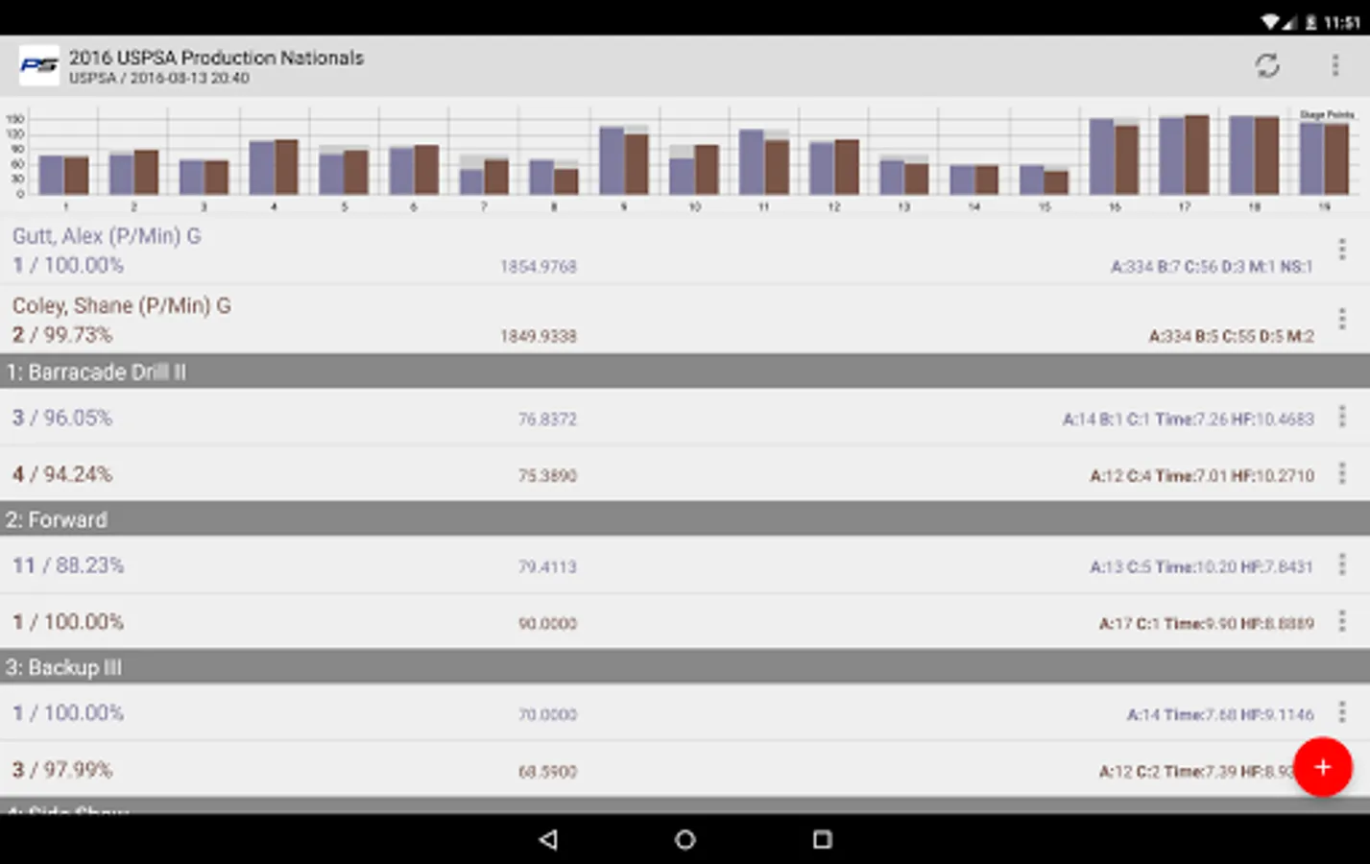
Task: Select the 1 / 100.00% overall placement
Action: [x=68, y=265]
